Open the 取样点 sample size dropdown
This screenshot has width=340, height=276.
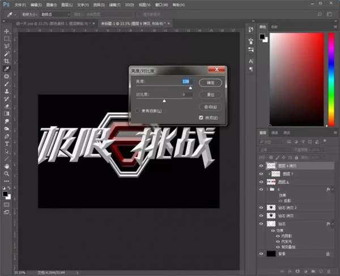[x=56, y=14]
